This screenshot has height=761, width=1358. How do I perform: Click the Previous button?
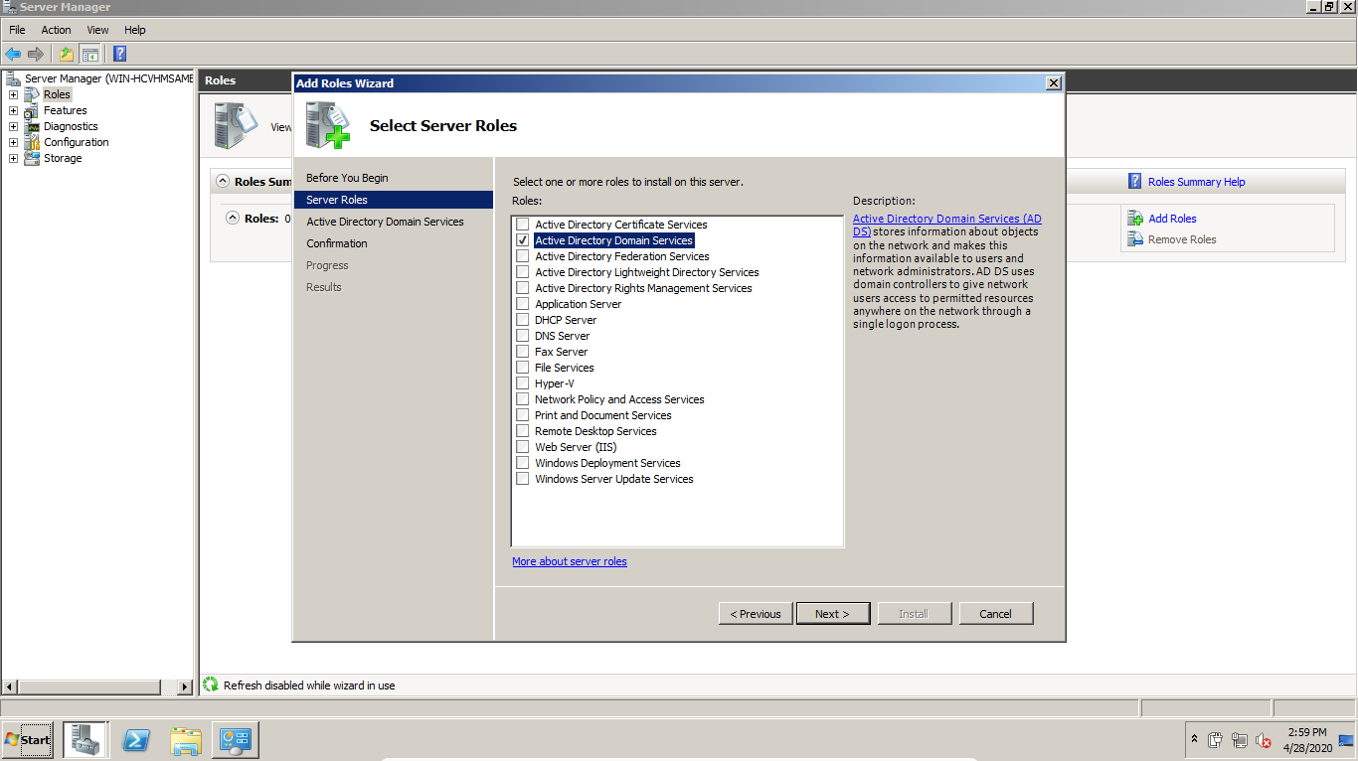[756, 614]
